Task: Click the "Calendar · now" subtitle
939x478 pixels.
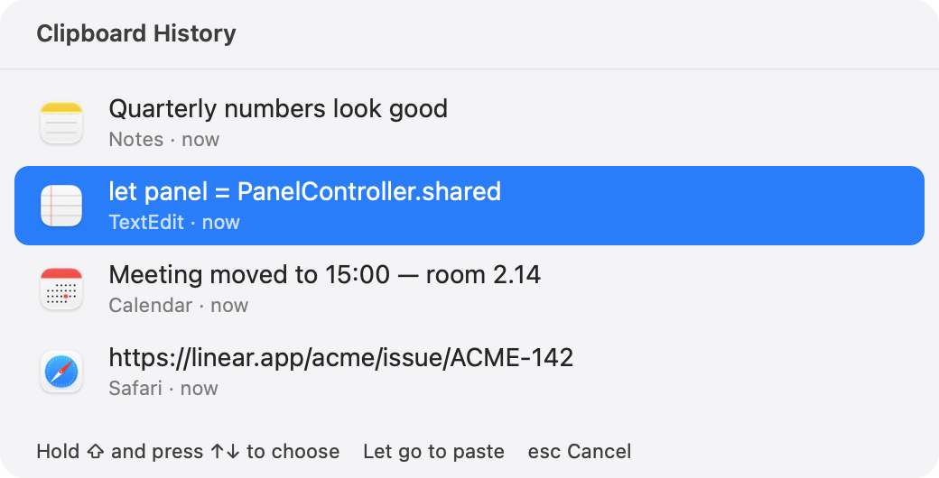Action: (x=179, y=305)
